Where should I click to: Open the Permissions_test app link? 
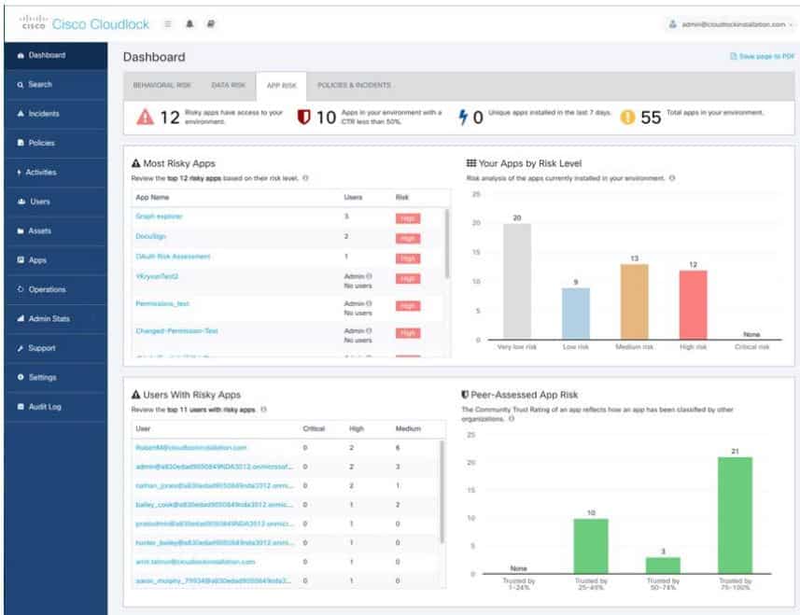point(162,304)
